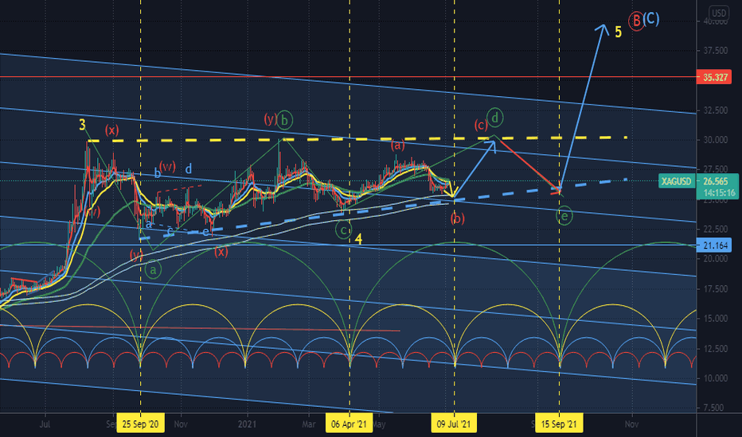Click the USD currency button
Viewport: 742px width, 437px height.
tap(719, 13)
